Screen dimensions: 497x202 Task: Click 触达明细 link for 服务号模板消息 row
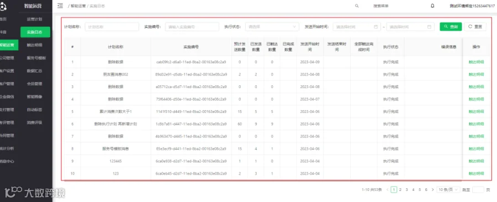tap(476, 149)
